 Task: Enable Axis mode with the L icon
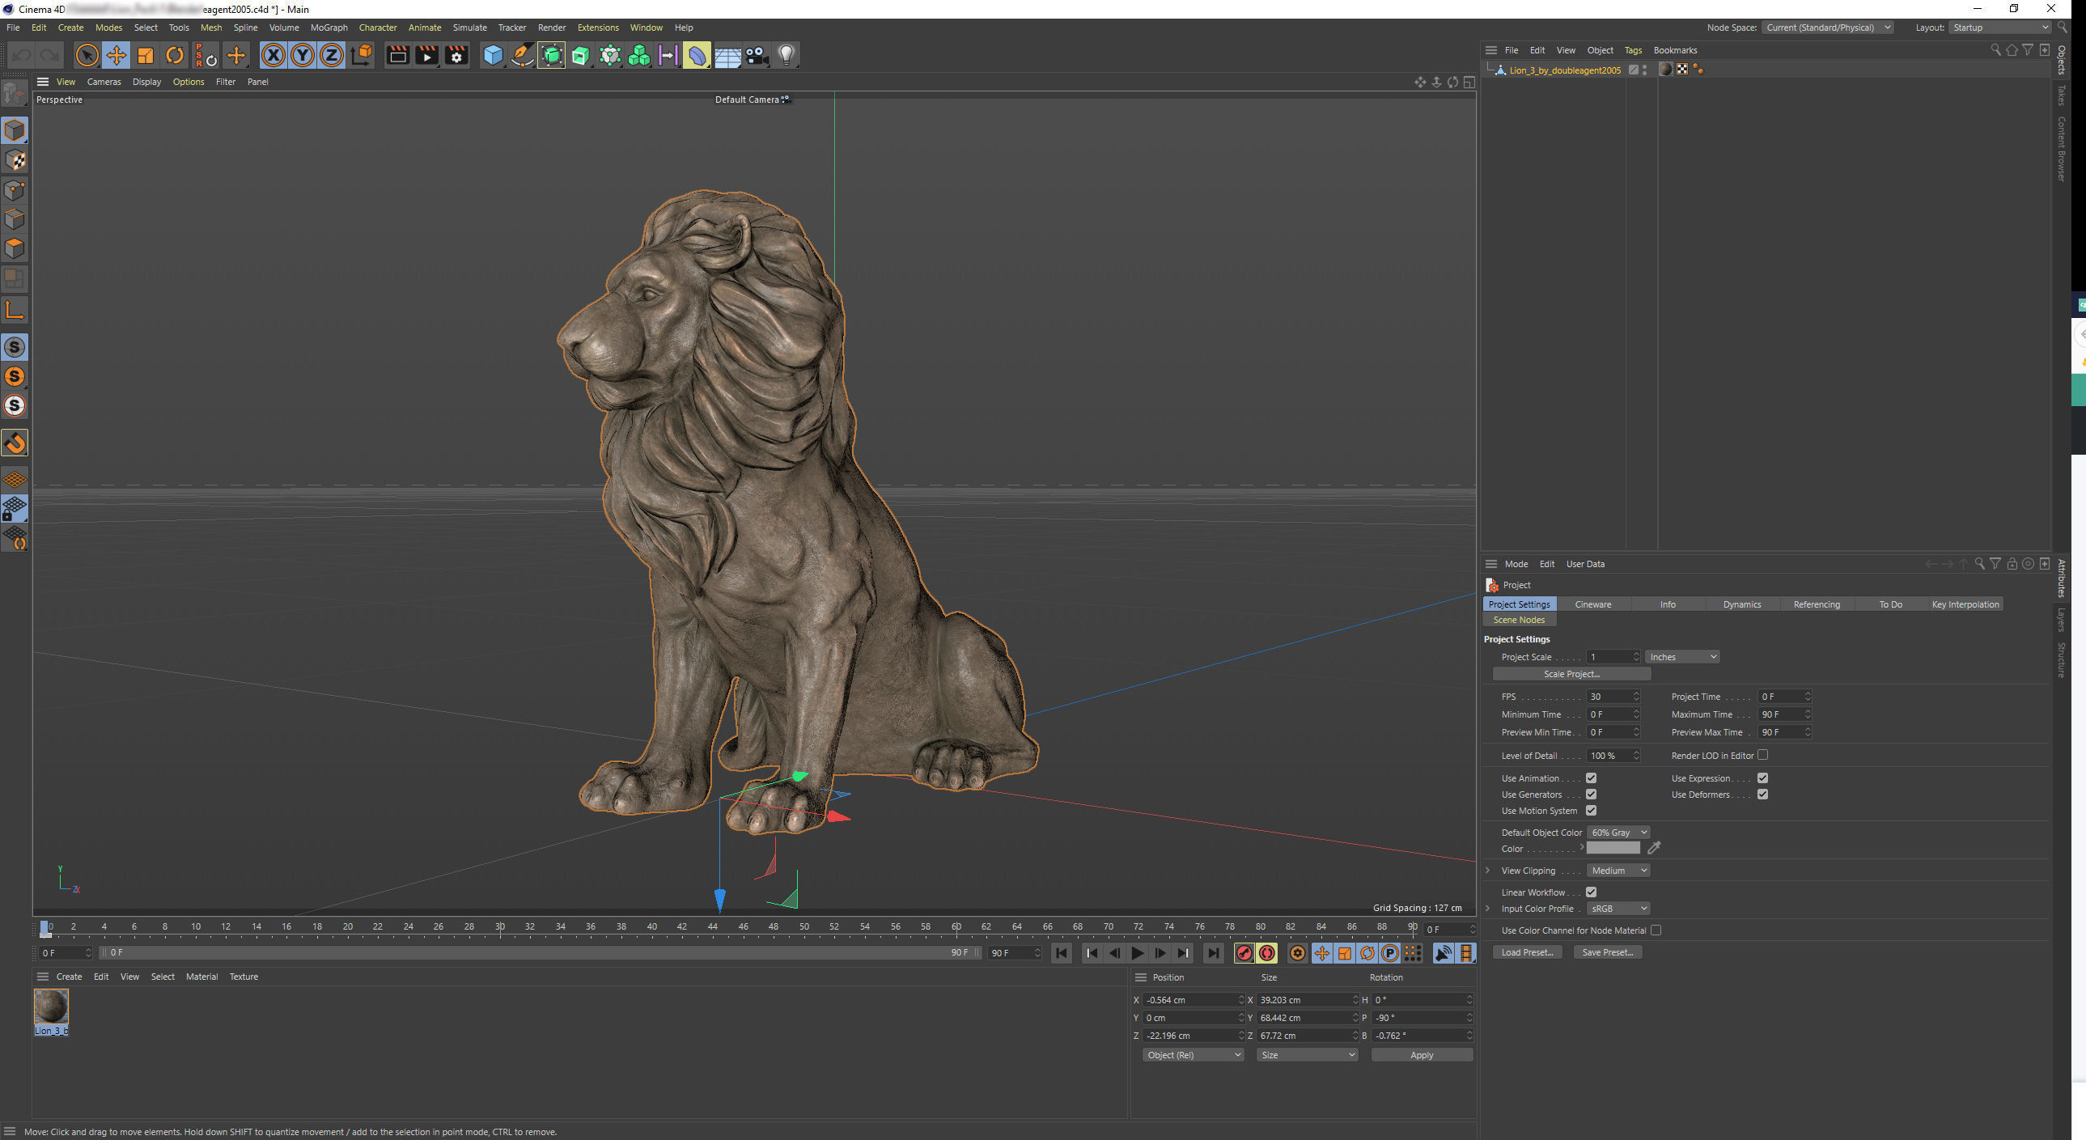pos(15,310)
